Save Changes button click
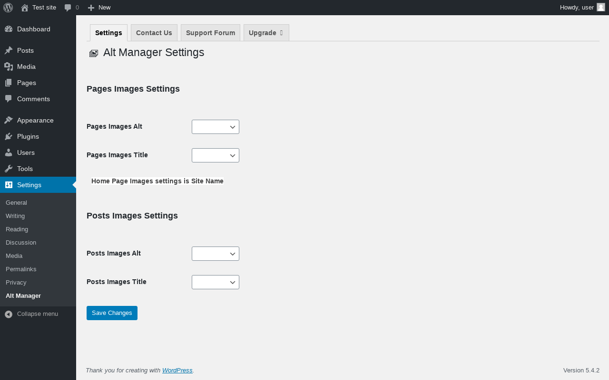The height and width of the screenshot is (380, 609). [x=112, y=313]
